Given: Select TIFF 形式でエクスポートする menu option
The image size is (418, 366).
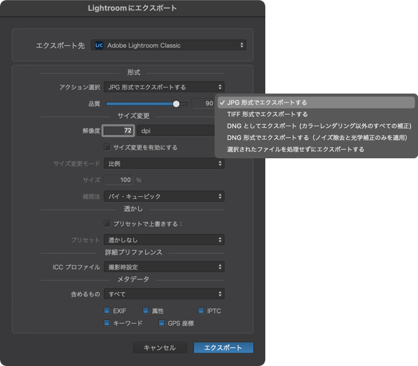Looking at the screenshot, I should 316,114.
